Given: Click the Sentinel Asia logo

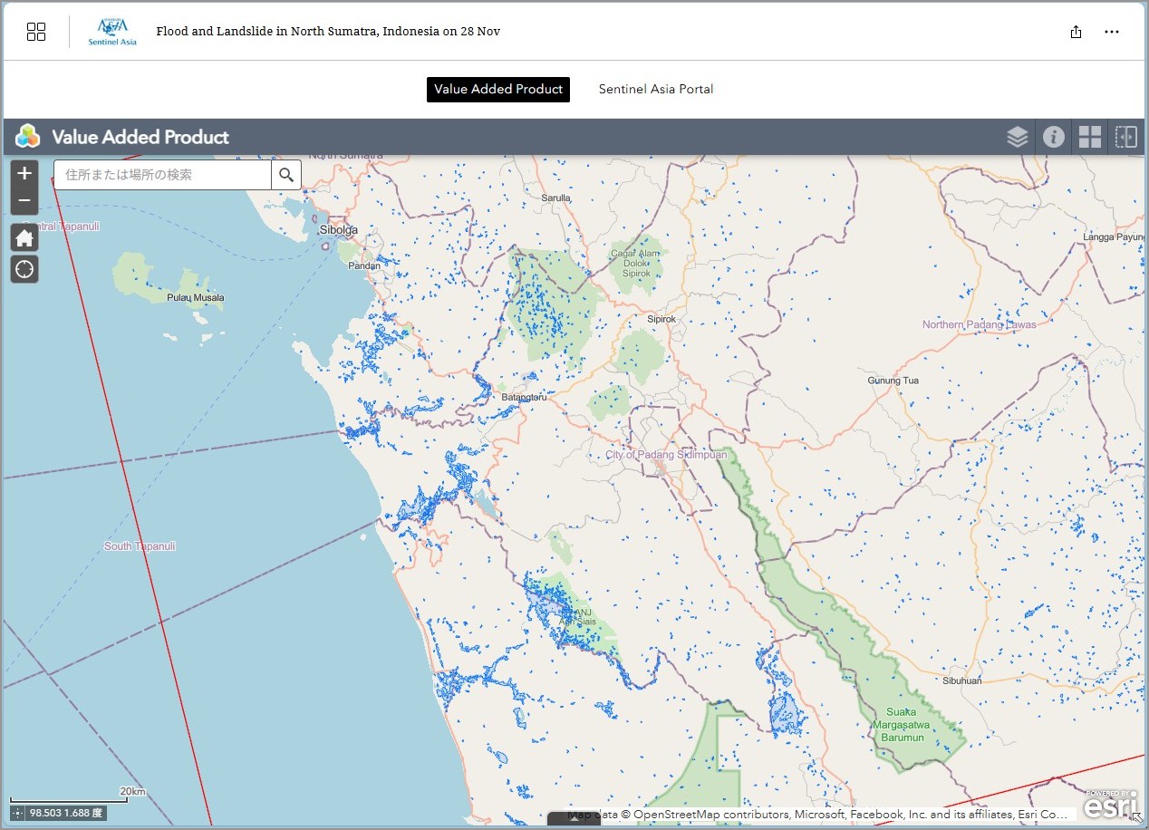Looking at the screenshot, I should pyautogui.click(x=112, y=32).
